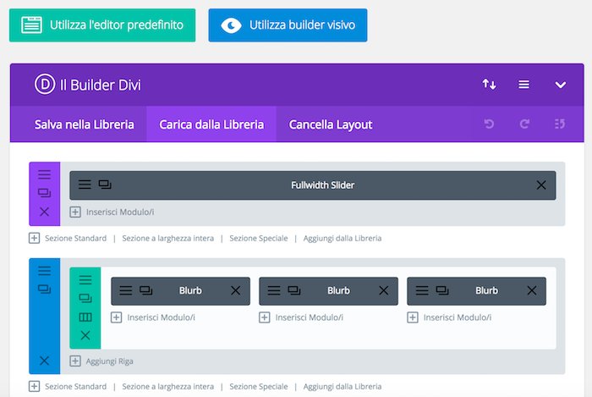Open blue standard section settings icon
The image size is (592, 397).
pos(44,271)
